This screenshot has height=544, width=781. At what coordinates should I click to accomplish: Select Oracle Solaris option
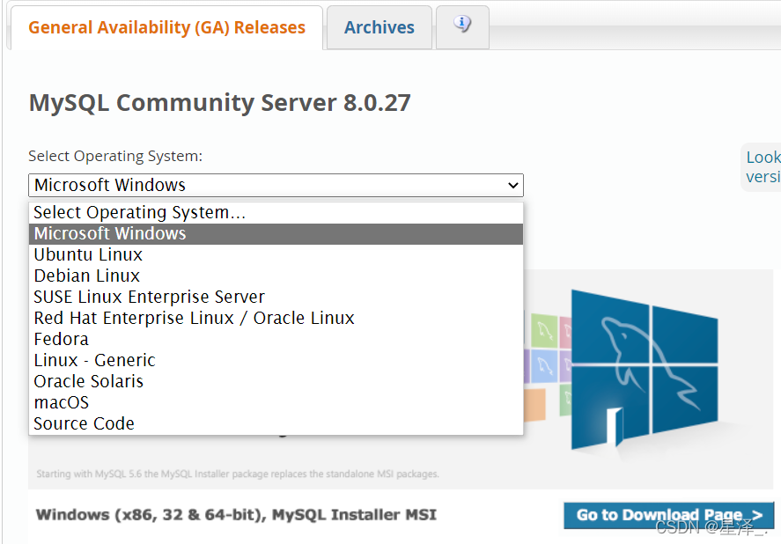pos(88,381)
